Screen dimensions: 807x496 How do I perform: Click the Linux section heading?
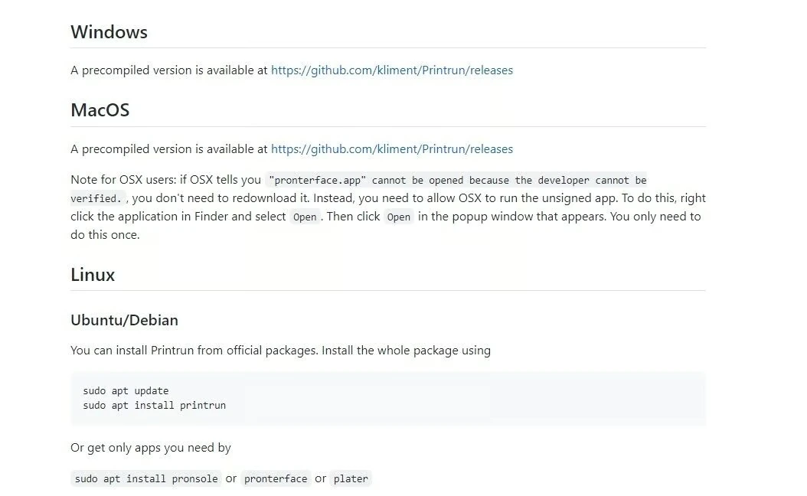tap(93, 275)
